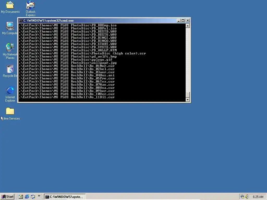Click the volume speaker tray icon

coord(247,197)
